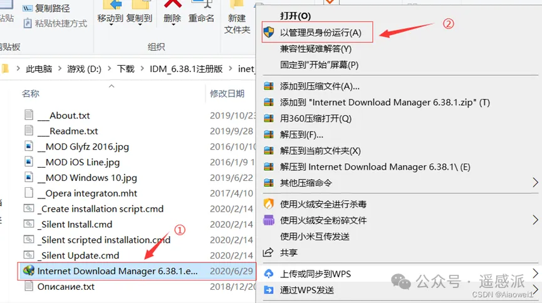542x303 pixels.
Task: Choose 添加到 Internet Download Manager 6.38.1.zip entry
Action: (x=385, y=102)
